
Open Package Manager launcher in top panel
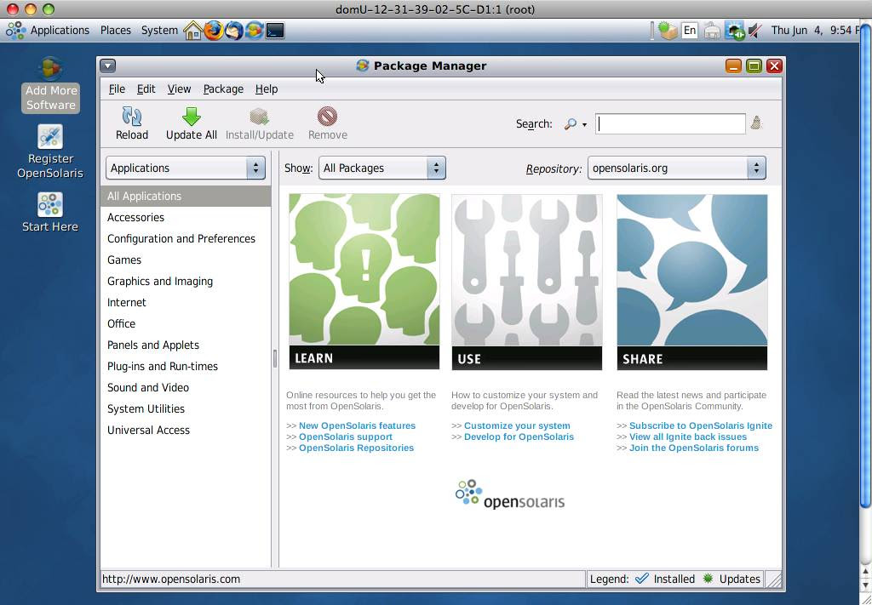(254, 30)
